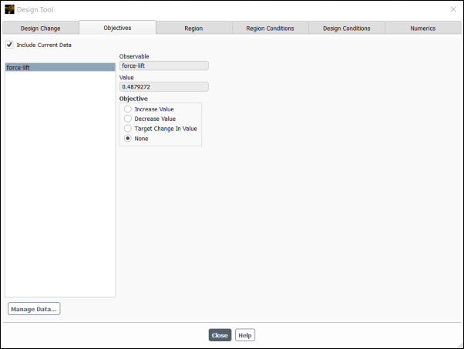Viewport: 464px width, 349px height.
Task: Open the Manage Data dialog
Action: (34, 309)
